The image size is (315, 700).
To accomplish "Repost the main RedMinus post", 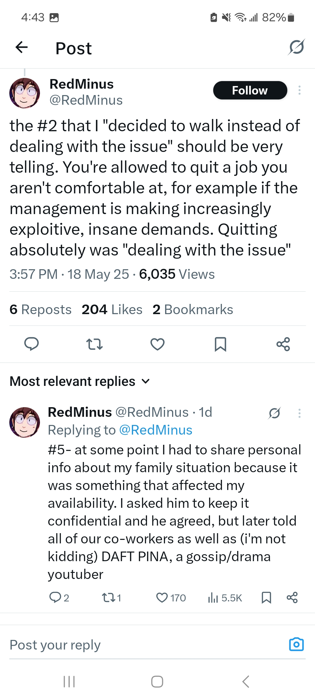I will (x=94, y=344).
